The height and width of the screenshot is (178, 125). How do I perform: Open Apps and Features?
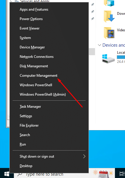[49, 9]
